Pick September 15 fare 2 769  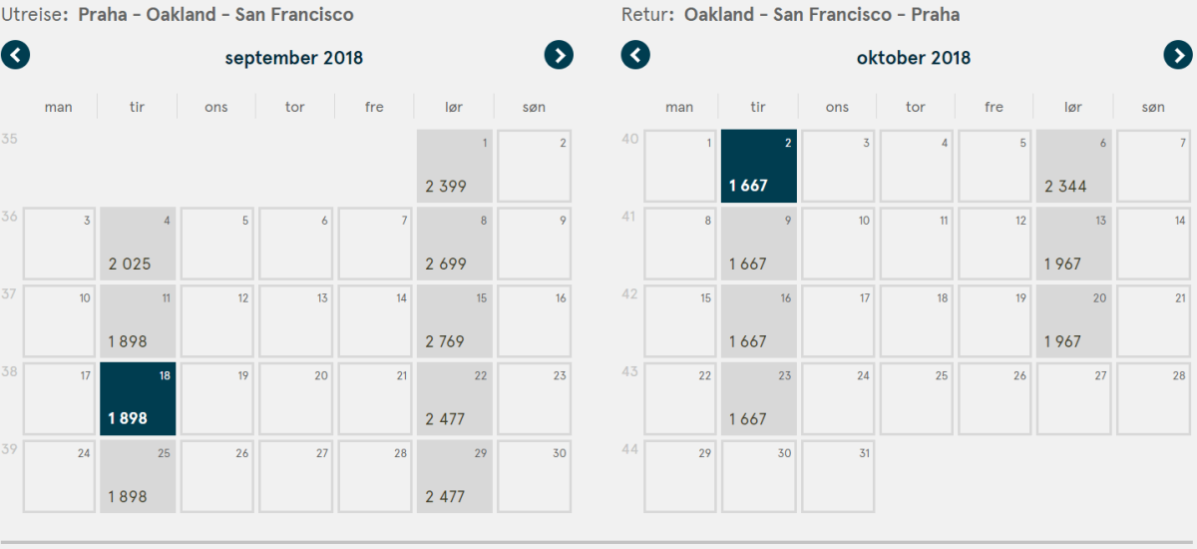point(454,321)
